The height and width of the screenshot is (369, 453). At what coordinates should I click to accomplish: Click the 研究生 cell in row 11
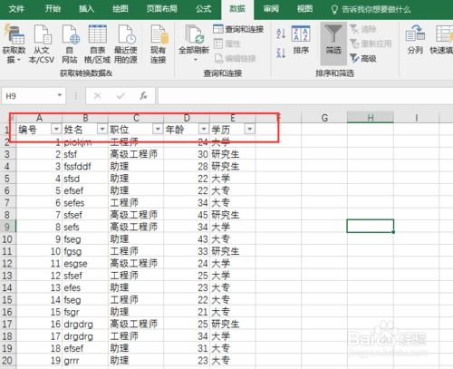tap(232, 251)
